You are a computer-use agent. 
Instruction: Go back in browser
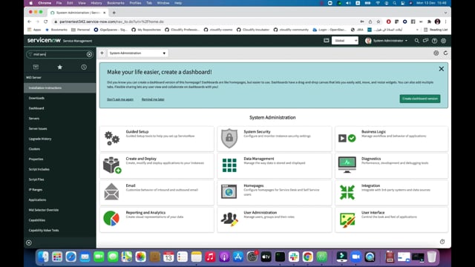(x=30, y=22)
